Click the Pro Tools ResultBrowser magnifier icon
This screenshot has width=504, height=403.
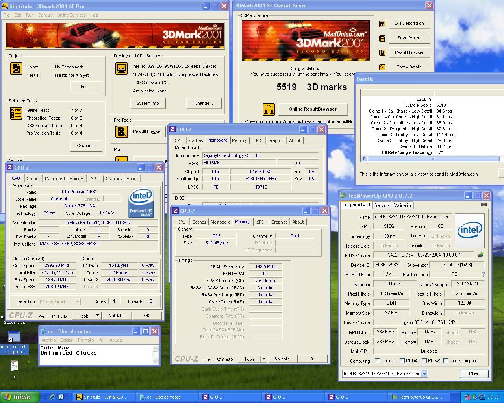pyautogui.click(x=122, y=131)
